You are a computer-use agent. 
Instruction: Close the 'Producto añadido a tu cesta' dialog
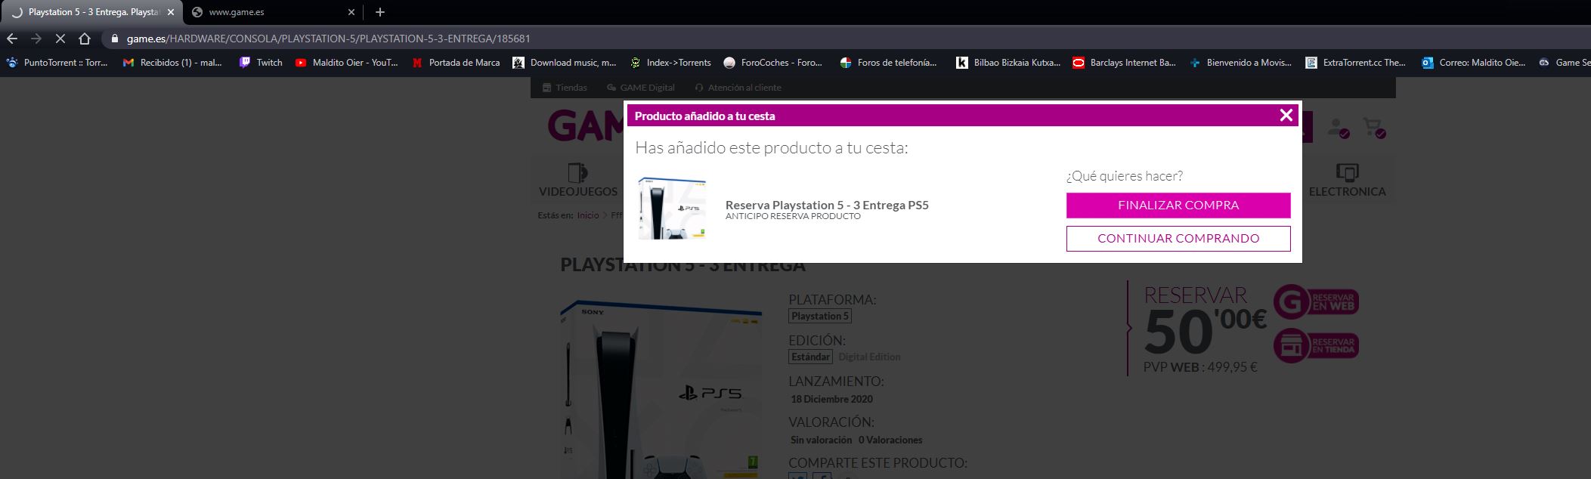(1286, 115)
